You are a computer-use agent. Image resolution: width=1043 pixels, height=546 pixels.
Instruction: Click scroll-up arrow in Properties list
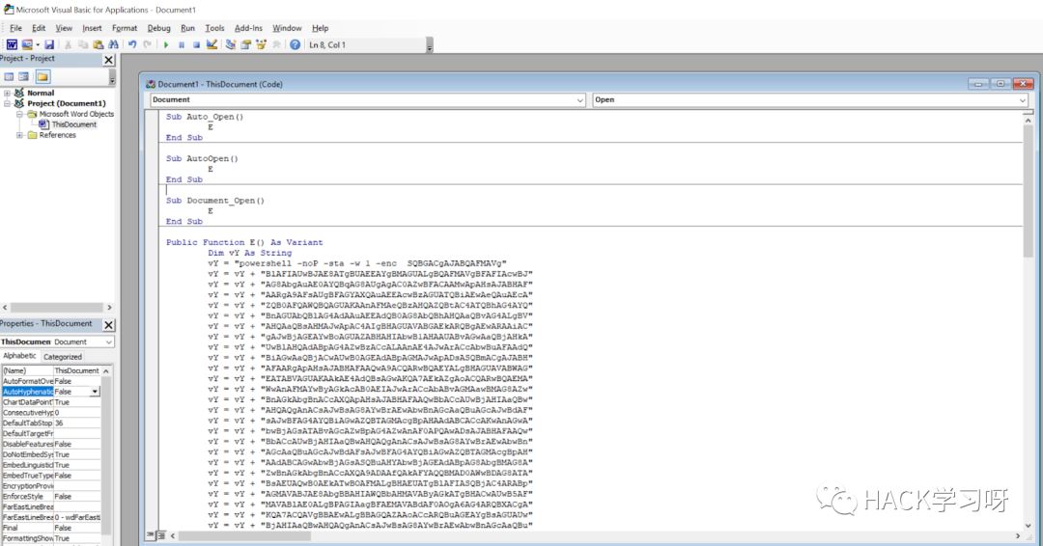click(x=106, y=370)
